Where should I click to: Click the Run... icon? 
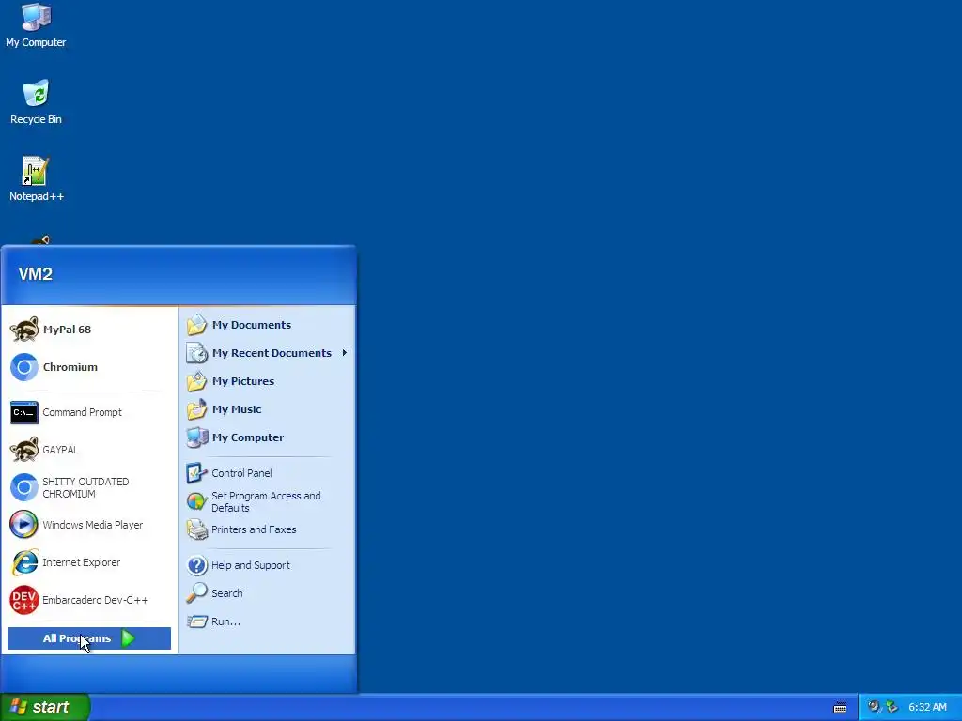(x=197, y=621)
